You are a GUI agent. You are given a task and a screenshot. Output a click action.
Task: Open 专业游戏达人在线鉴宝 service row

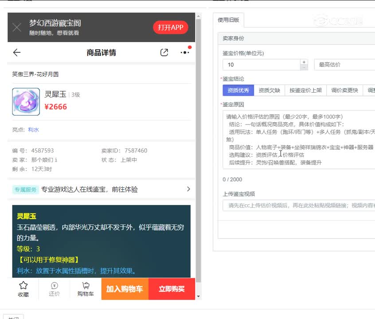102,189
